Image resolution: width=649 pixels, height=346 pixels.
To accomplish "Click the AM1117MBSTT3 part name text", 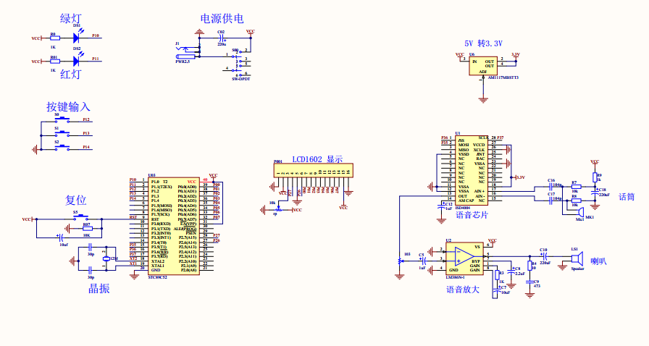I will [x=503, y=77].
